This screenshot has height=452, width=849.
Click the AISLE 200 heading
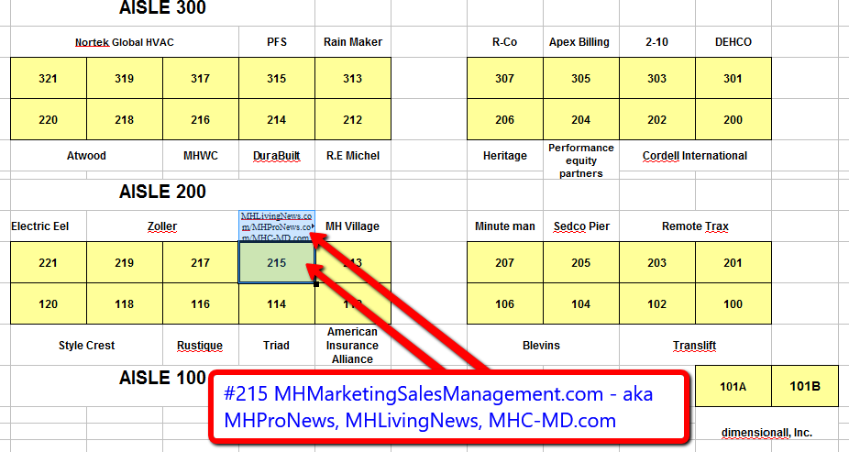pos(162,193)
